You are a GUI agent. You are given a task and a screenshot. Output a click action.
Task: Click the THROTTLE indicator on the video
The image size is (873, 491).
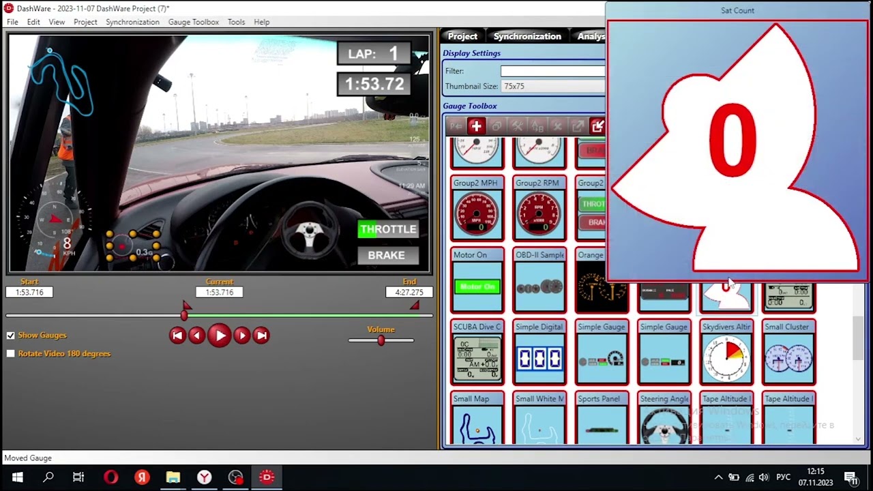click(x=388, y=229)
